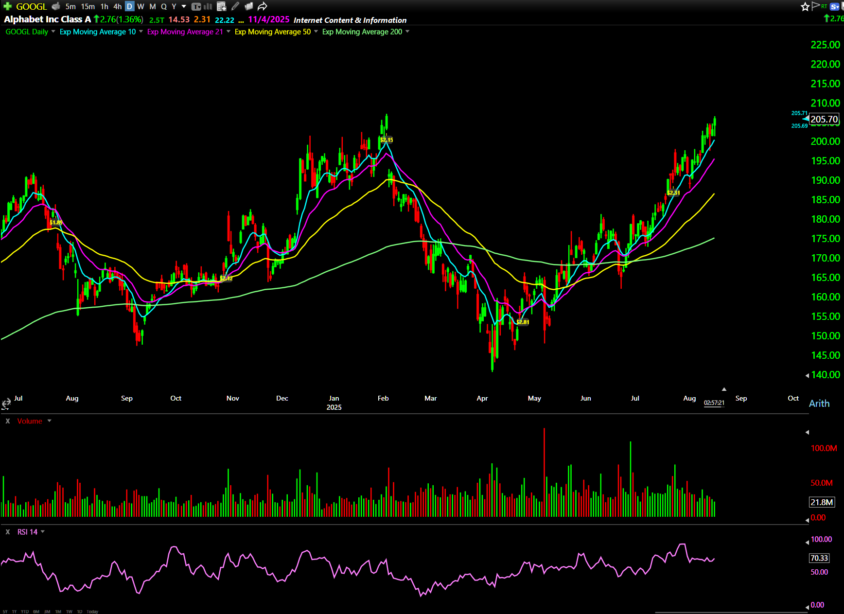The width and height of the screenshot is (844, 614).
Task: Click the $2.31 earnings marker near Aug
Action: coord(673,193)
